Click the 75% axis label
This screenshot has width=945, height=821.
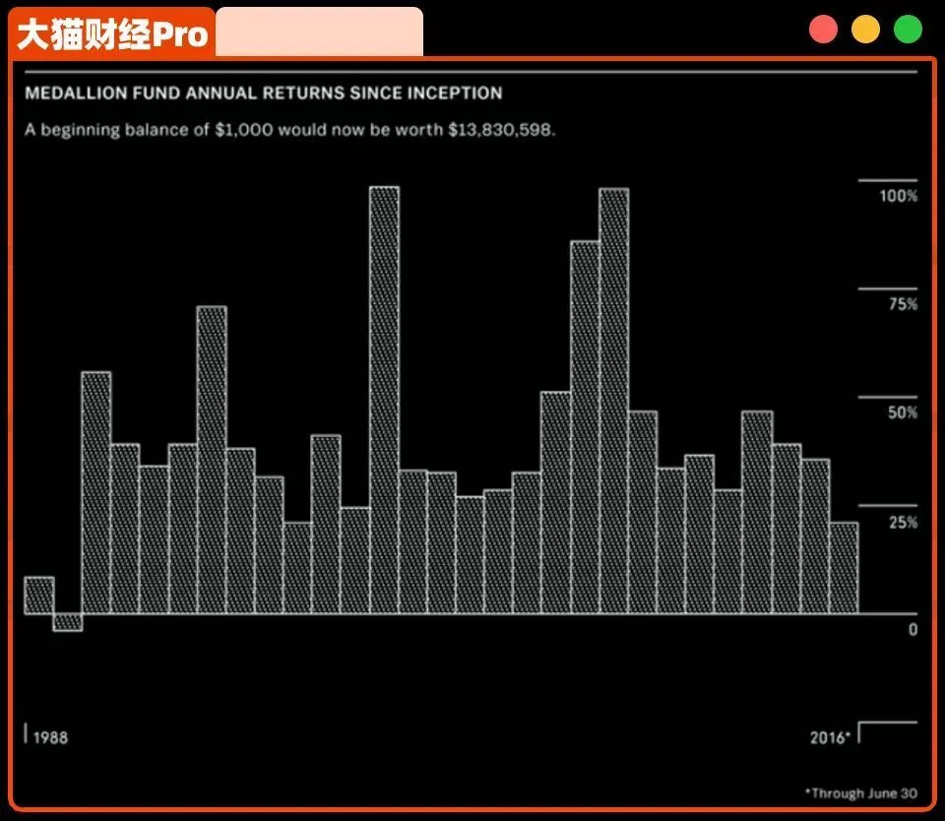click(903, 305)
